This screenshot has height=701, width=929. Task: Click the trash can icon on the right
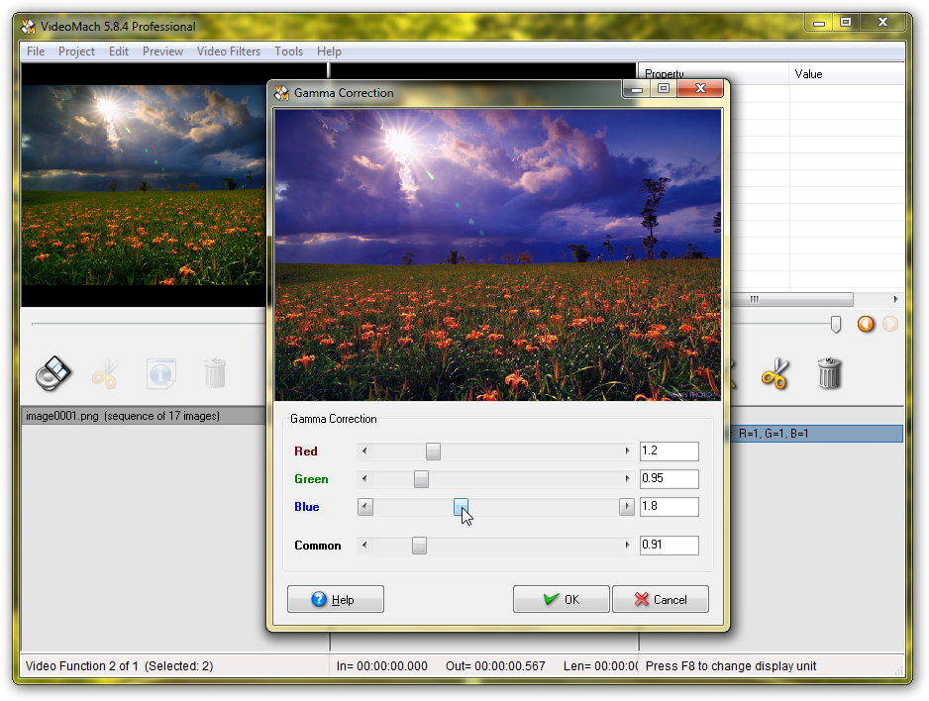[x=829, y=373]
